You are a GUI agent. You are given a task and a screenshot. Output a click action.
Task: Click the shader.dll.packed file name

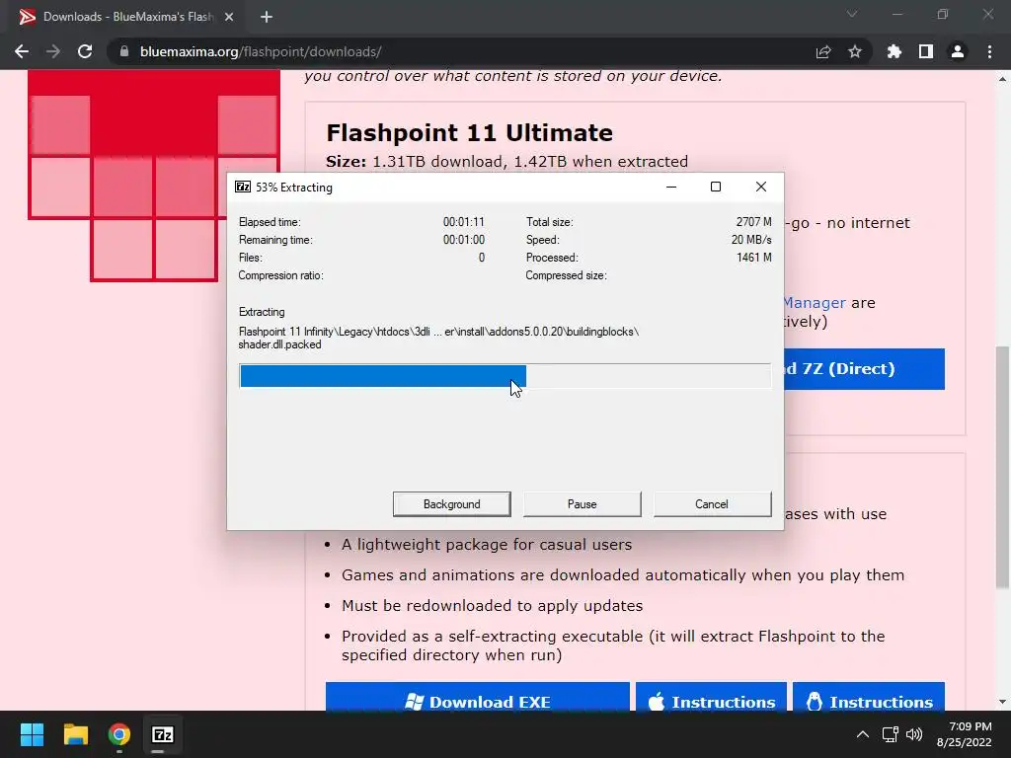[x=279, y=344]
